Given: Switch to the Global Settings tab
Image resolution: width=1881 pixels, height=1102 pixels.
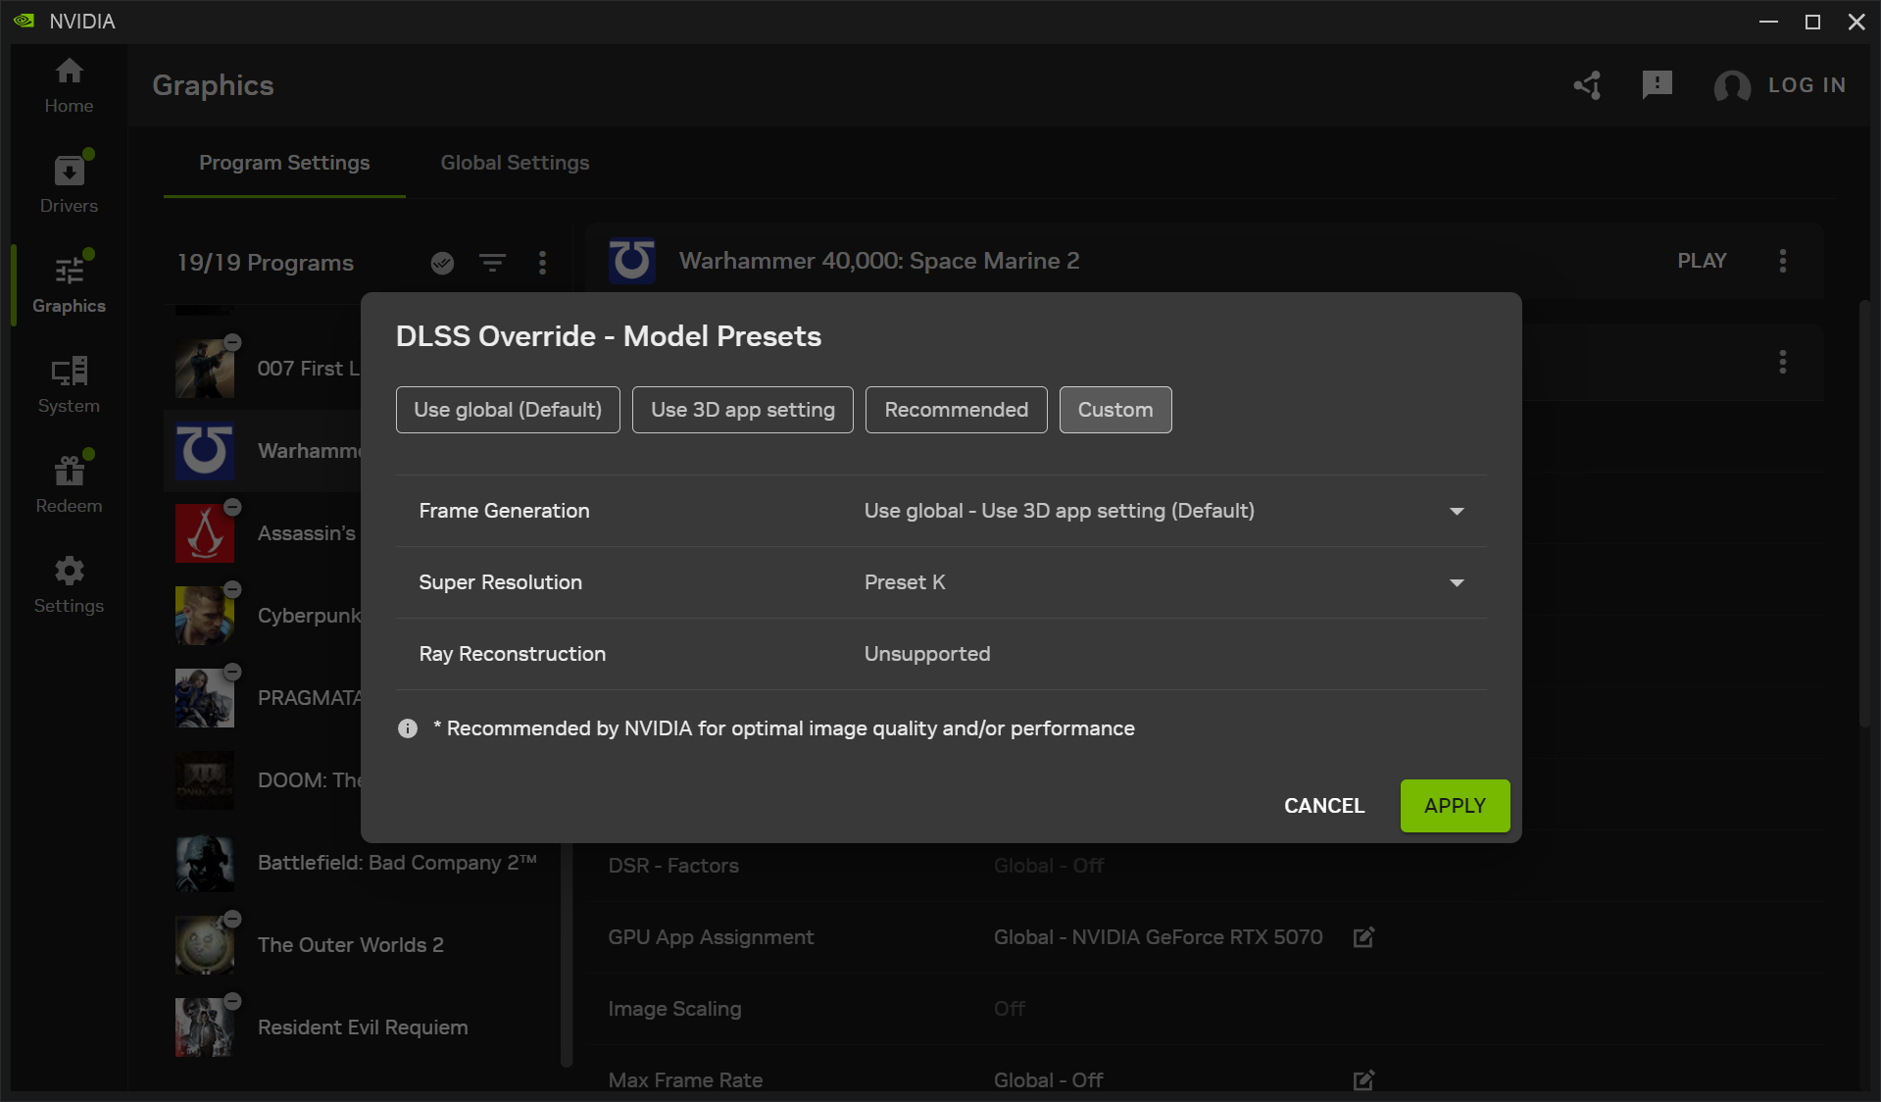Looking at the screenshot, I should (x=515, y=163).
